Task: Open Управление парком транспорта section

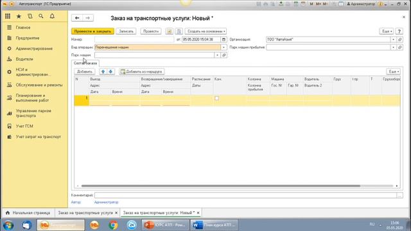Action: coord(33,113)
